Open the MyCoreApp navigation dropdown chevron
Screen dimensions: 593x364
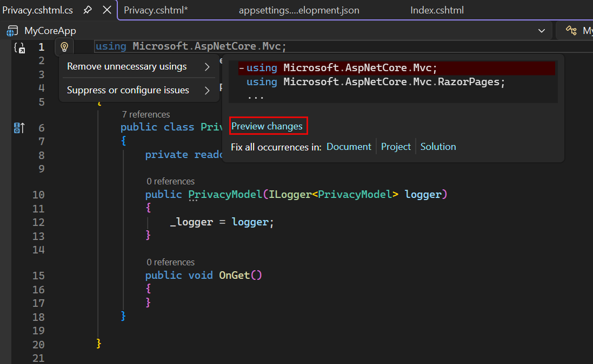[x=542, y=31]
